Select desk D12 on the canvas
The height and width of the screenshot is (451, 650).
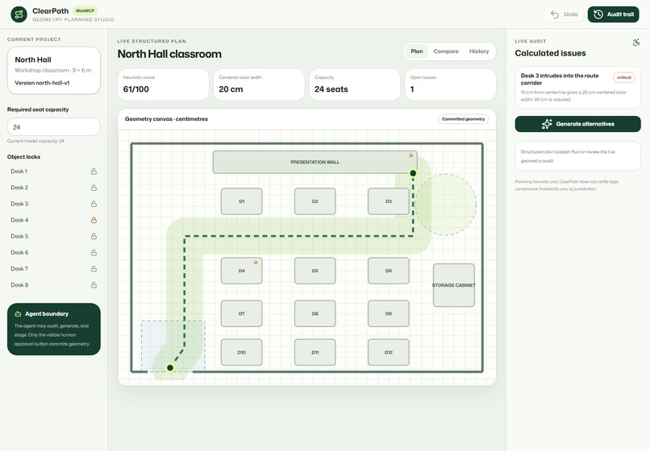coord(389,353)
